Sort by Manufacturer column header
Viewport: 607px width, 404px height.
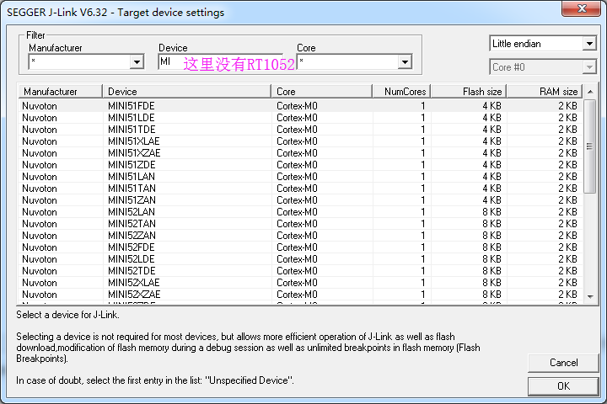(61, 92)
